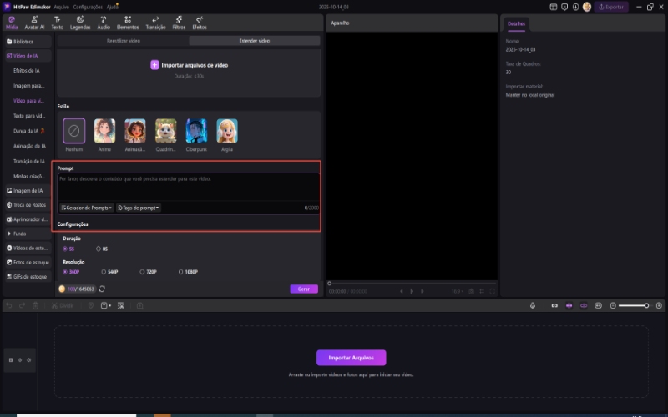This screenshot has width=668, height=417.
Task: Click the zoom-out timeline icon
Action: tap(613, 305)
